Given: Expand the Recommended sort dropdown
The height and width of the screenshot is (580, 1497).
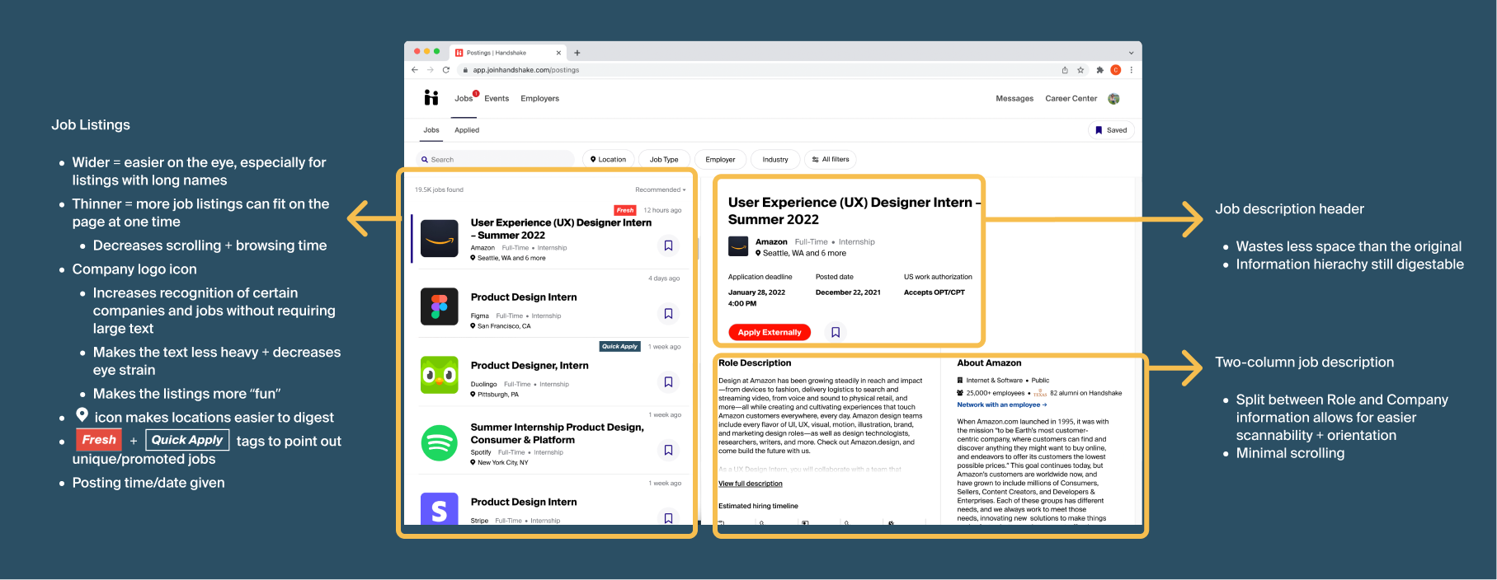Looking at the screenshot, I should coord(660,189).
